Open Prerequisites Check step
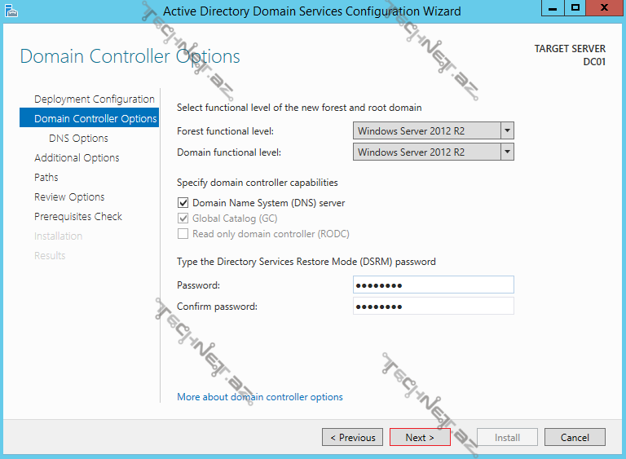Screen dimensions: 626x459 point(78,217)
